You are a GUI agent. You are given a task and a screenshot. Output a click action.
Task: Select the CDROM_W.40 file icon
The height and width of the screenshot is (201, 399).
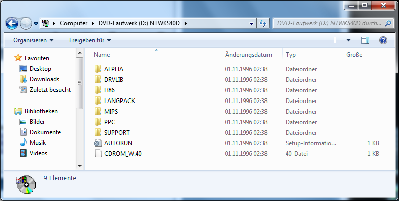tap(98, 154)
